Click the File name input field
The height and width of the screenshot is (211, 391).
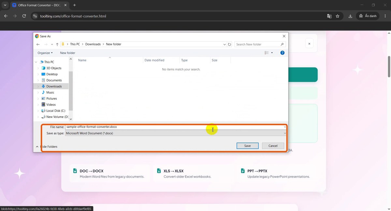[174, 127]
